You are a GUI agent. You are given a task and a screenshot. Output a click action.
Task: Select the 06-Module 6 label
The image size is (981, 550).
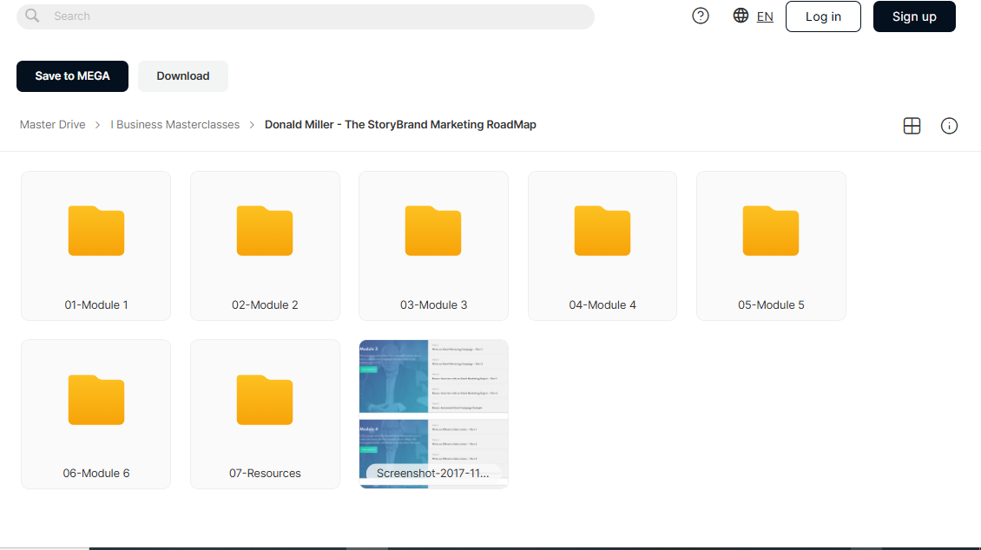point(96,473)
